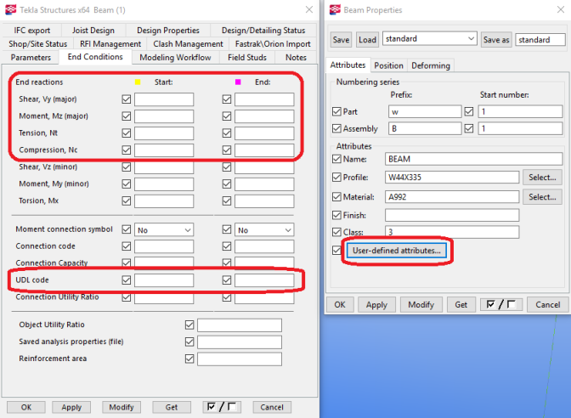
Task: Toggle the Assembly numbering checkbox
Action: click(x=338, y=129)
